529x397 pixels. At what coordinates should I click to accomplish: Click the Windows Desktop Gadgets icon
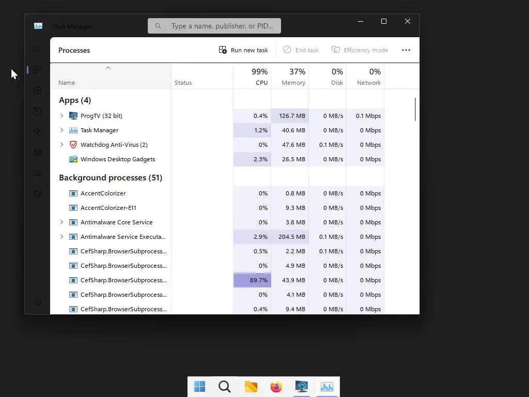(73, 159)
